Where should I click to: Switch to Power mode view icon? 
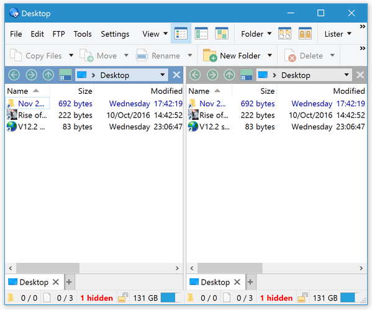tap(201, 34)
